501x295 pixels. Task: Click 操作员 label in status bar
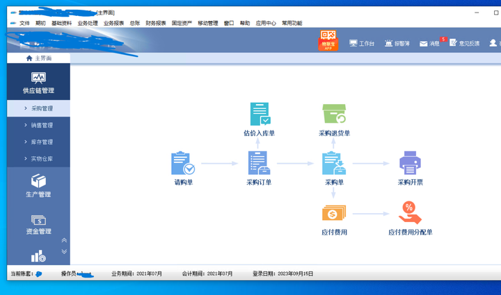[69, 273]
